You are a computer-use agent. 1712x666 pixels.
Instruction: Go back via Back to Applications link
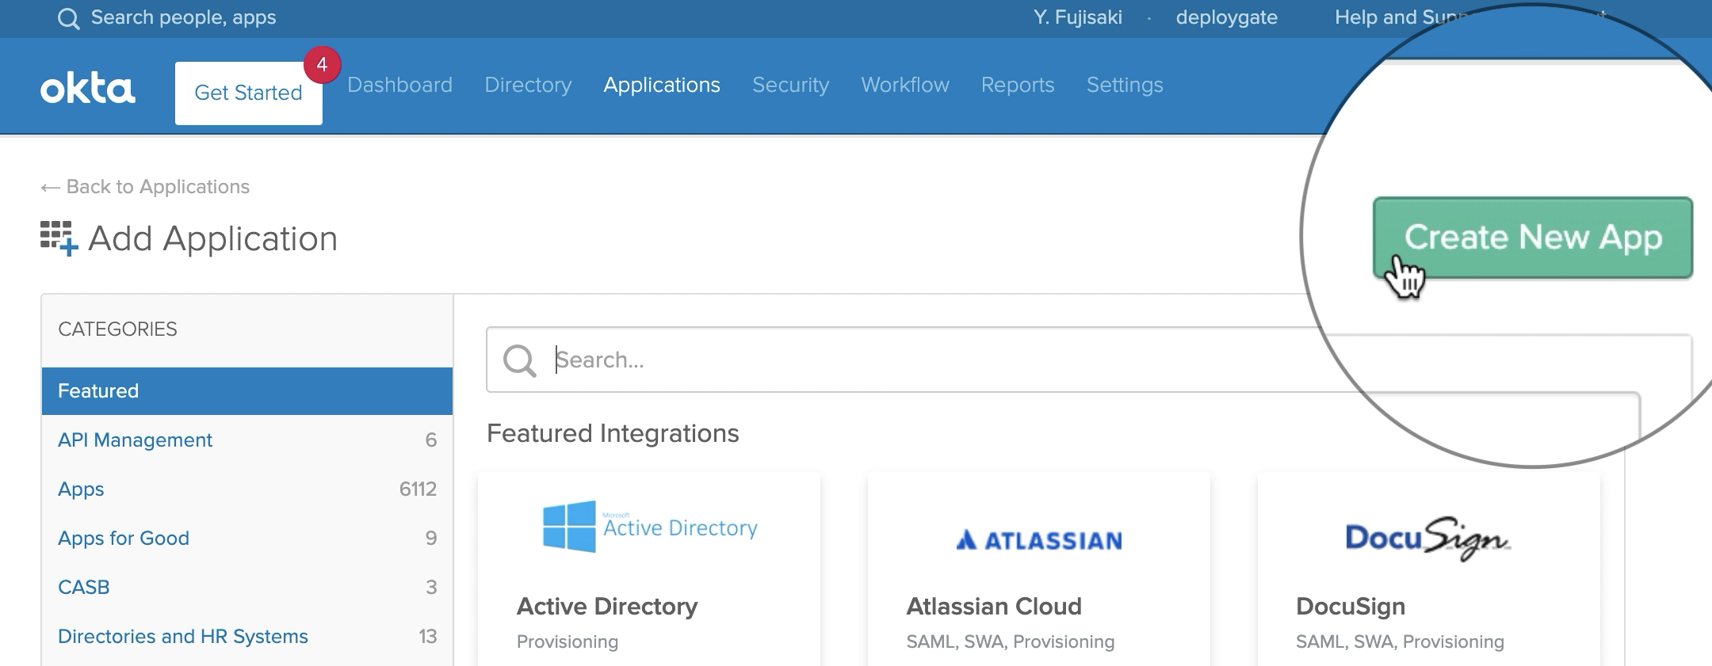click(x=145, y=187)
